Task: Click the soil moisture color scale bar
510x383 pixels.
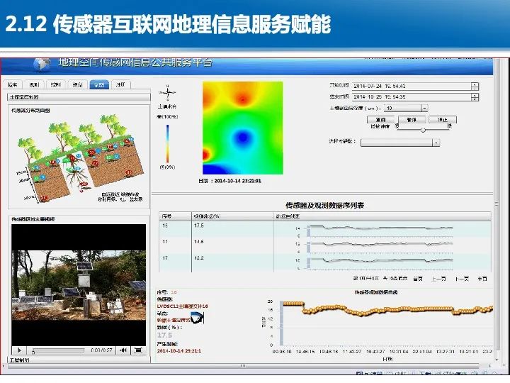Action: click(167, 143)
